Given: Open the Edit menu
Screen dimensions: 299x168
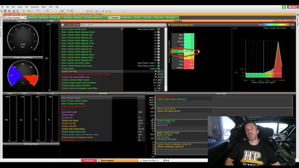Looking at the screenshot, I should click(7, 7).
